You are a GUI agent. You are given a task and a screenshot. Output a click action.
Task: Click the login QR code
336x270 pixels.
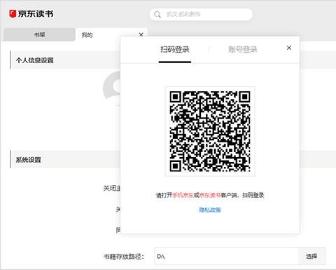[x=210, y=131]
